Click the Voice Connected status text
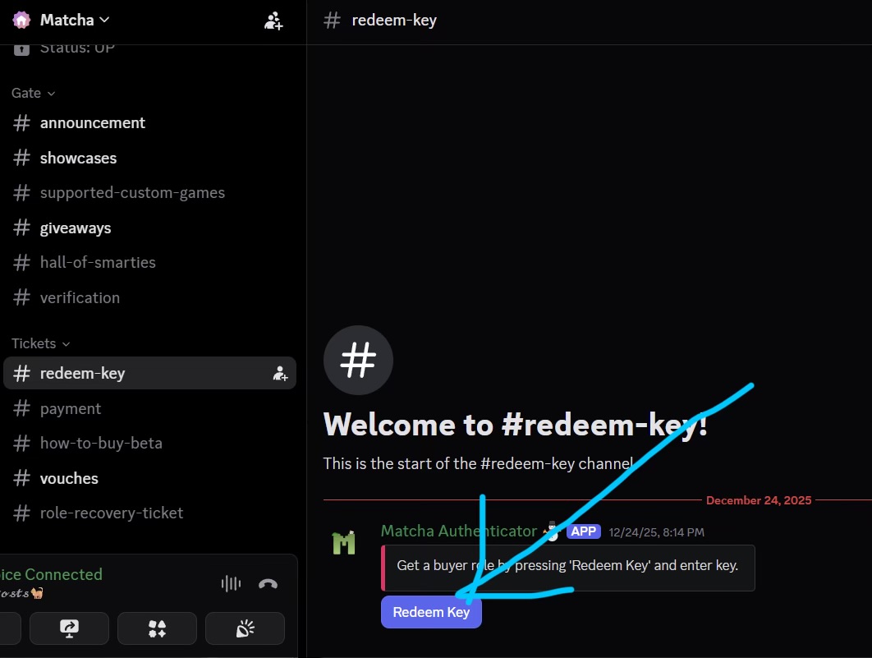The height and width of the screenshot is (658, 872). (x=51, y=574)
